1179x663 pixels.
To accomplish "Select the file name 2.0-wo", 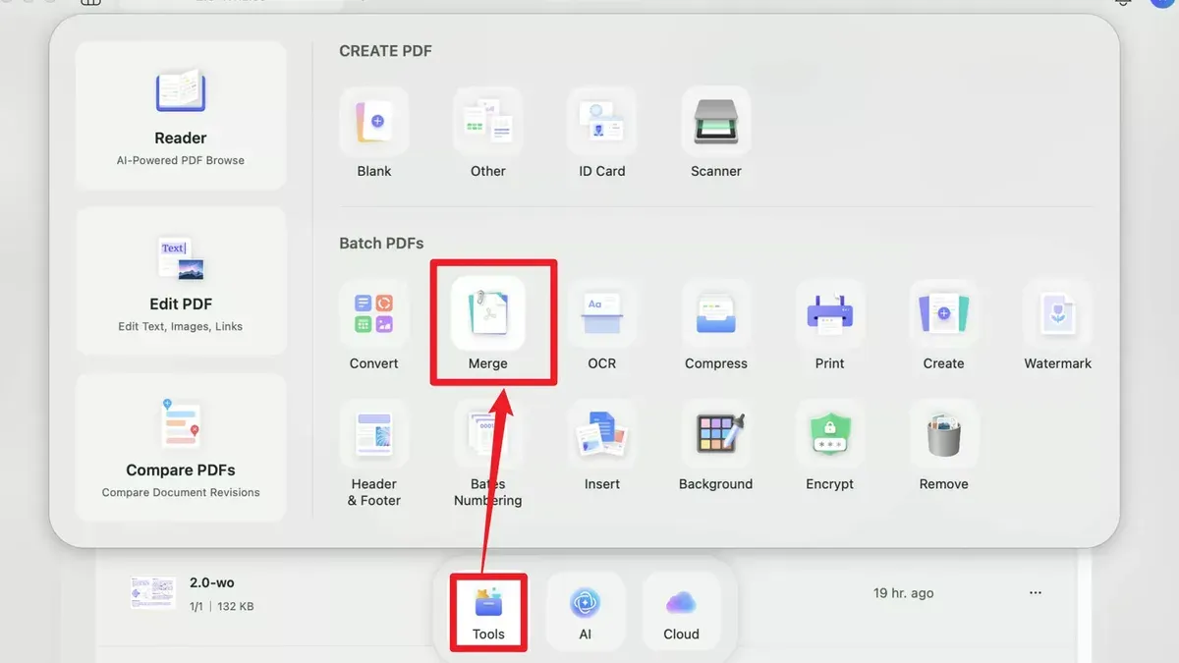I will point(212,582).
